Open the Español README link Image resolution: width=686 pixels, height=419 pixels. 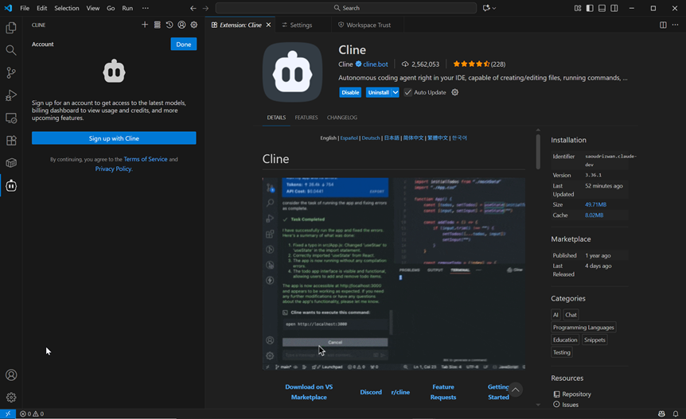click(349, 138)
